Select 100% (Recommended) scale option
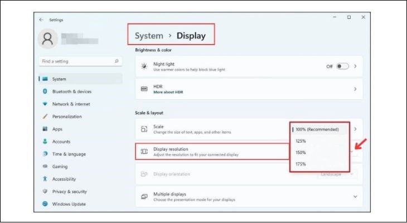407x223 pixels. coord(317,129)
